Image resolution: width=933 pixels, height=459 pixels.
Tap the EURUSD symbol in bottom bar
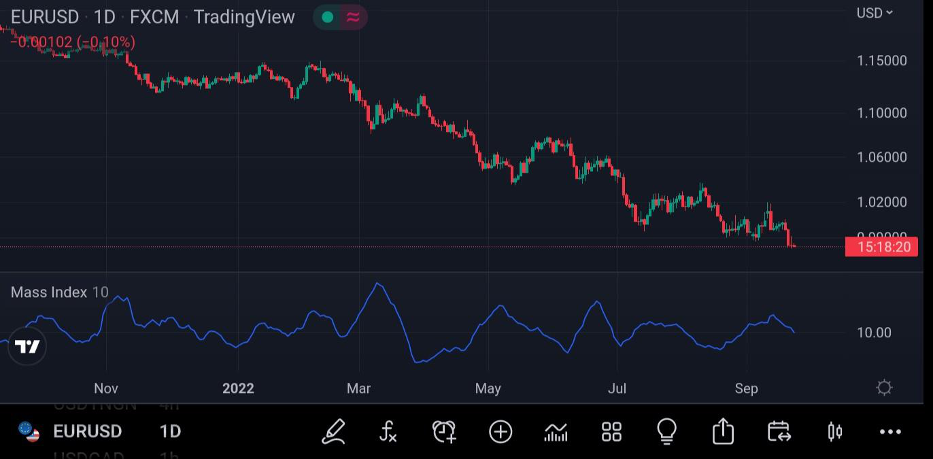tap(87, 432)
